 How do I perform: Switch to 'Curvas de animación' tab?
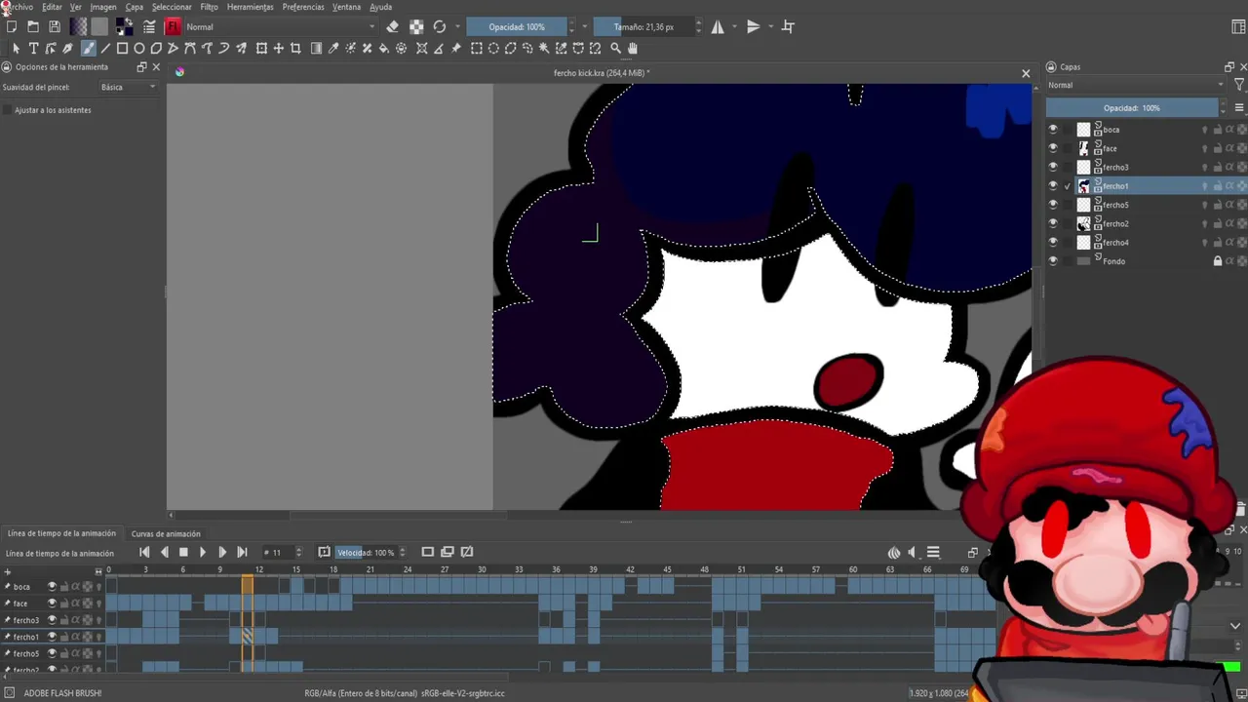click(166, 533)
